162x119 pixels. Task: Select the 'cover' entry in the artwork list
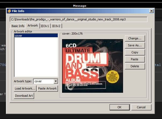pos(36,36)
